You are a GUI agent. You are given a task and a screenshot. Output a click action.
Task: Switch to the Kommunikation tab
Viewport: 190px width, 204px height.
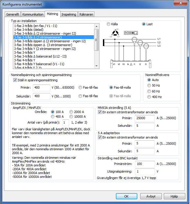coord(33,14)
